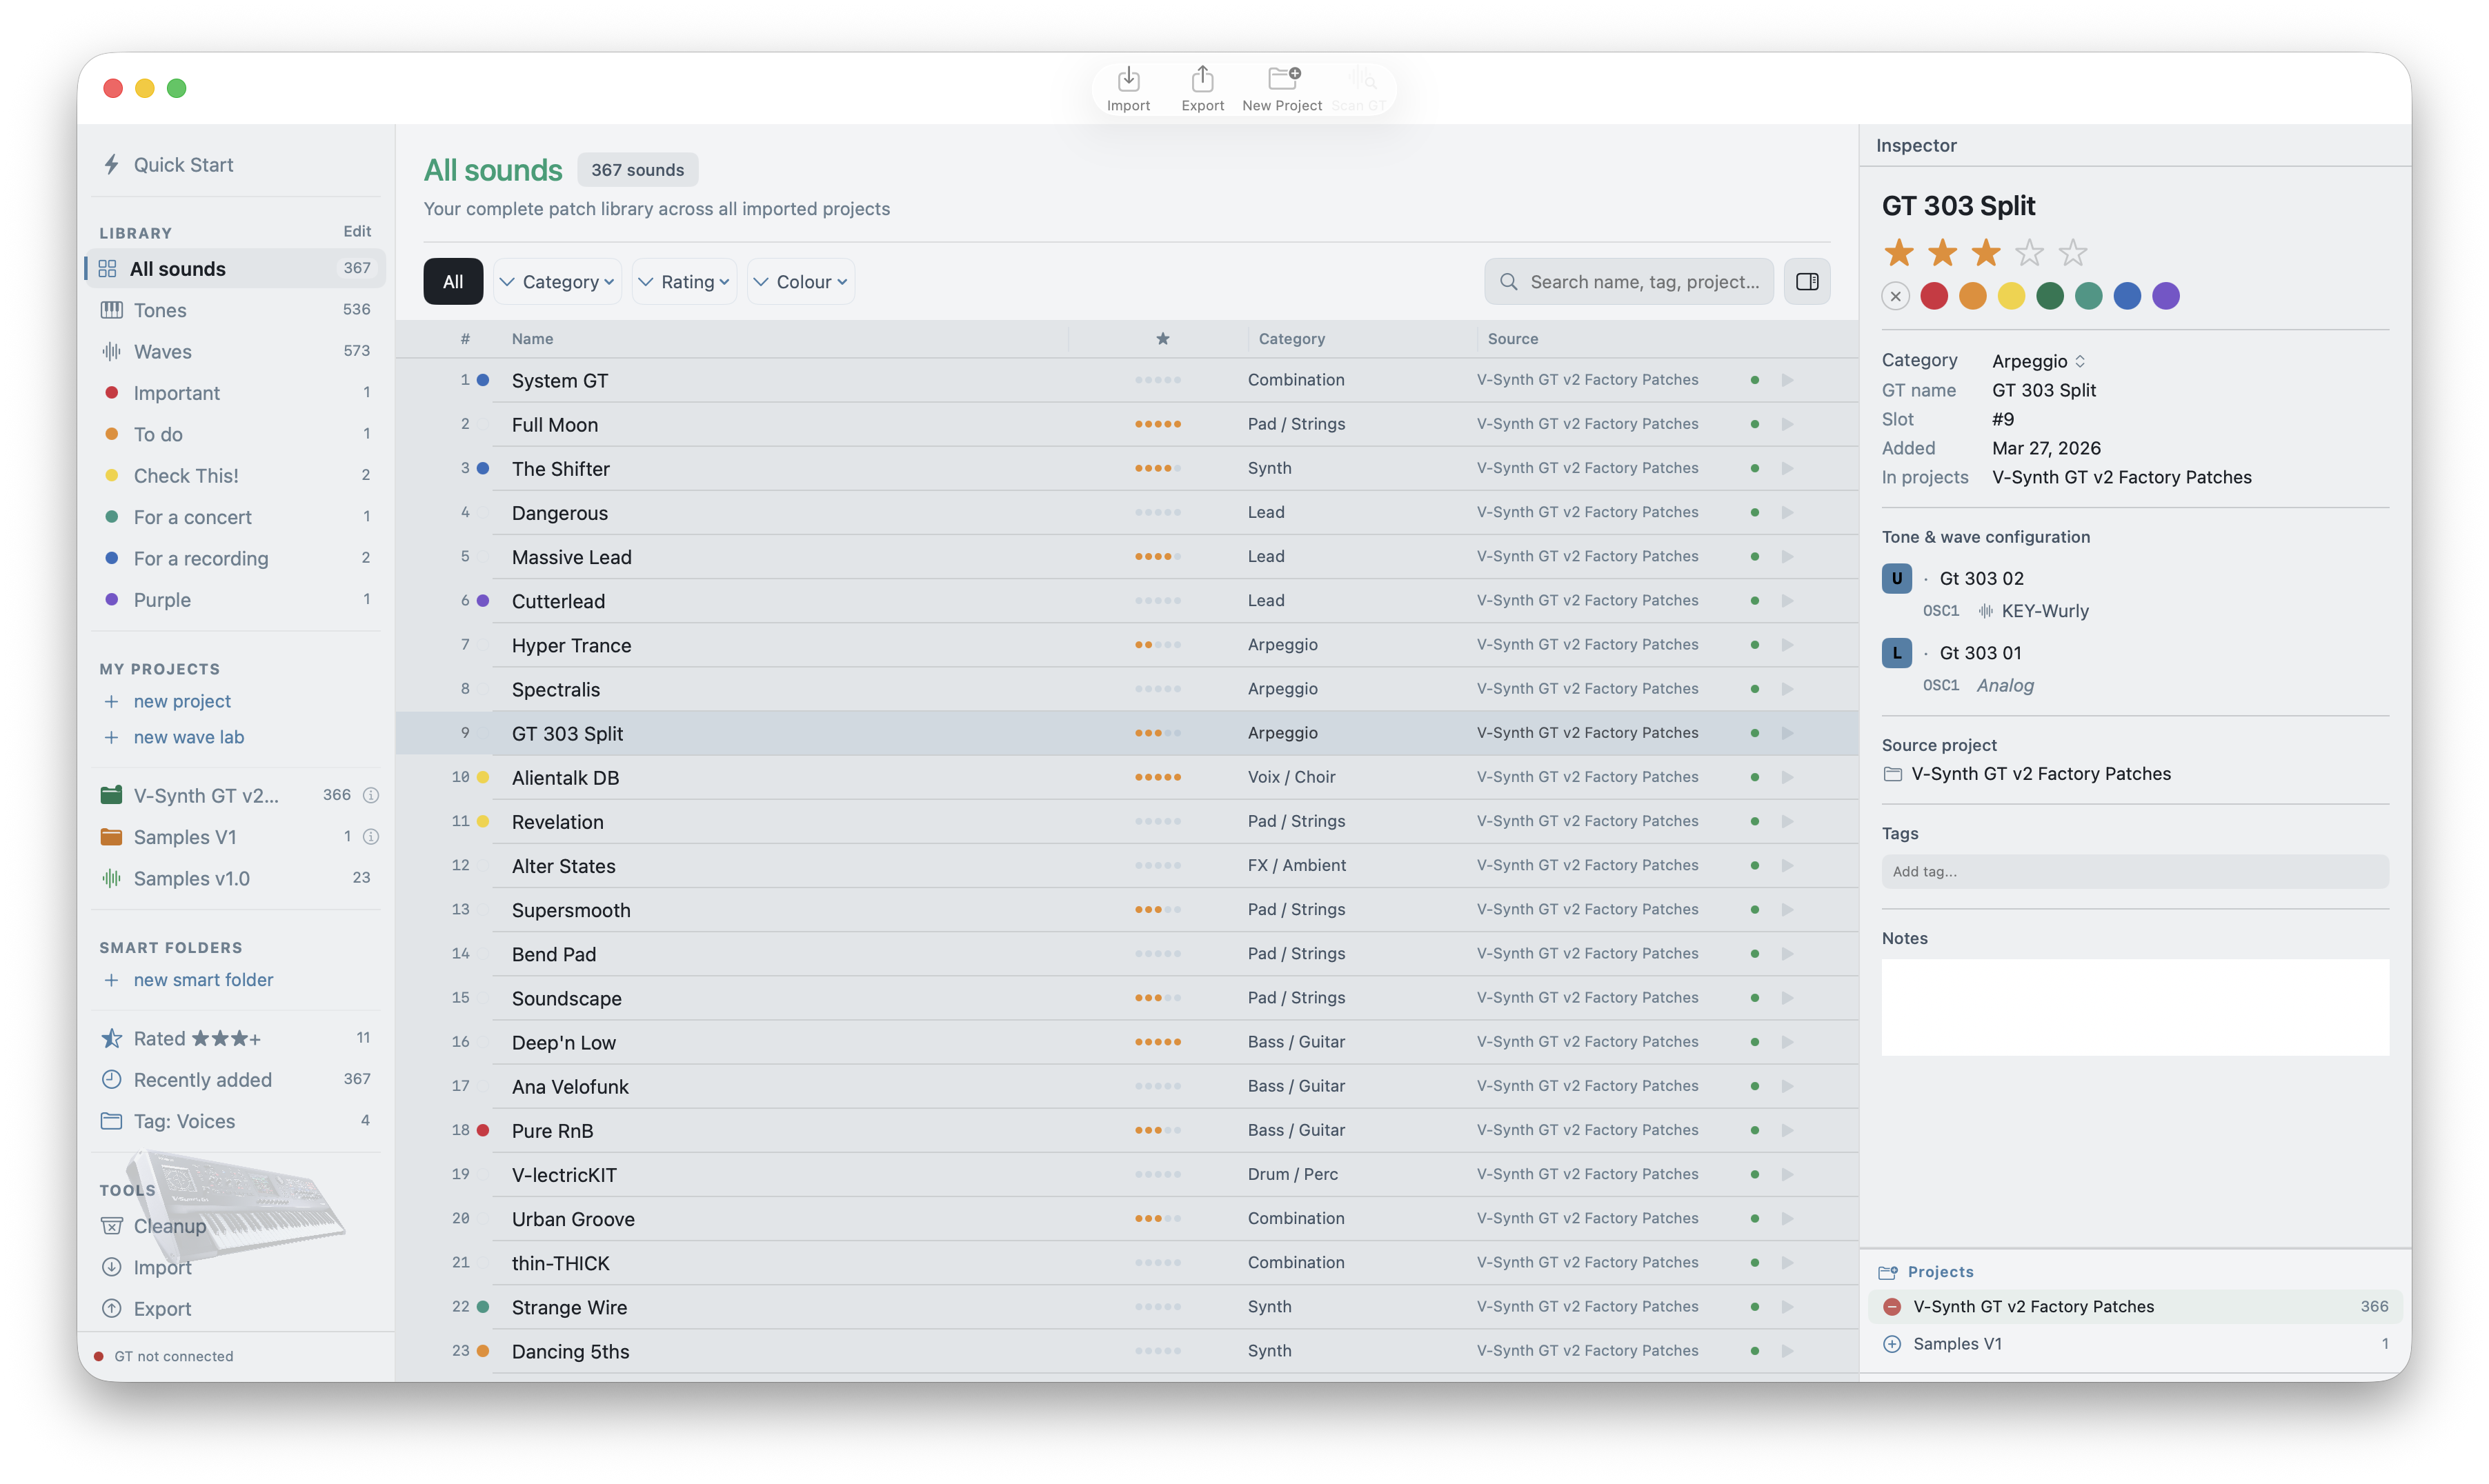Click the U upper tone badge
This screenshot has width=2489, height=1484.
pos(1896,578)
